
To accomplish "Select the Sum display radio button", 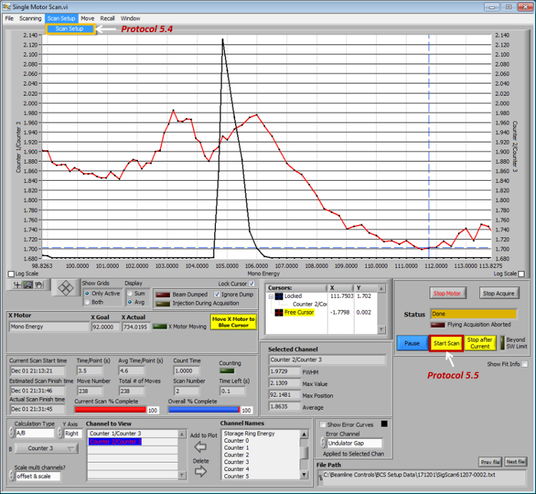I will [x=129, y=293].
